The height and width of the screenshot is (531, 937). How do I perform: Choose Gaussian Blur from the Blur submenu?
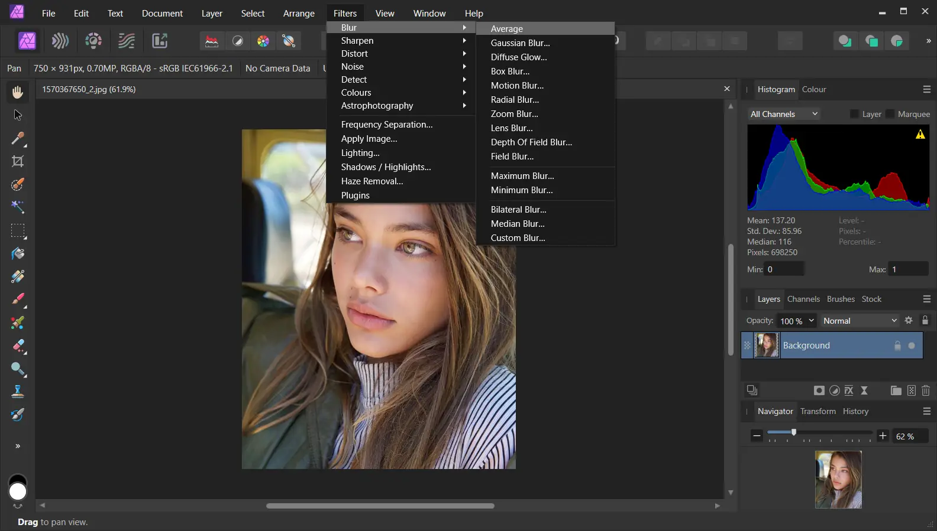click(520, 43)
